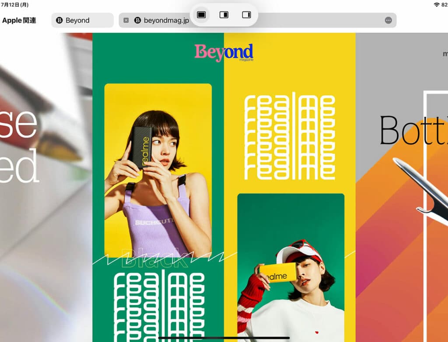Open the photo of woman holding black realme phone
Viewport: 448px width, 342px height.
coord(158,170)
